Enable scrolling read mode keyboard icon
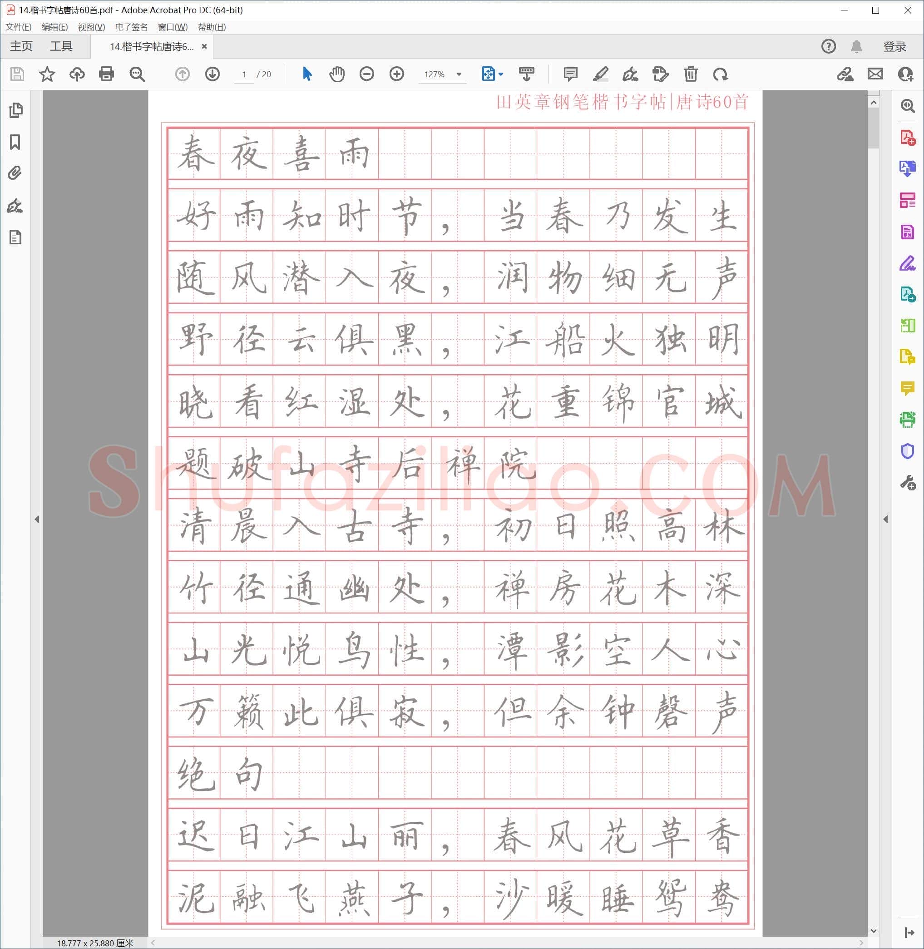This screenshot has width=924, height=949. [527, 74]
